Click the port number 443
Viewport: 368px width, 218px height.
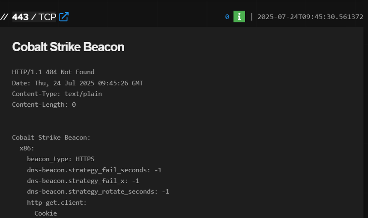point(21,17)
